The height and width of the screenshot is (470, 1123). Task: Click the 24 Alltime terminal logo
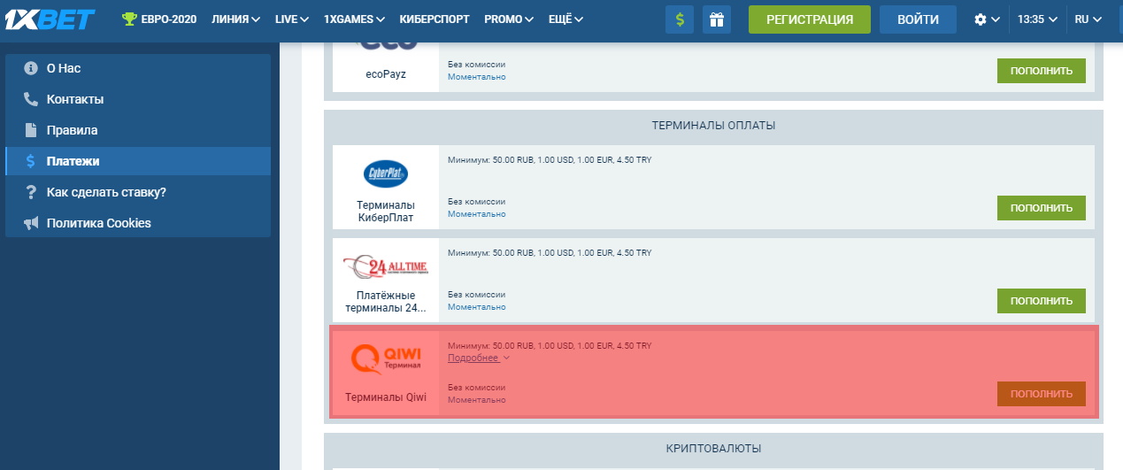click(385, 265)
